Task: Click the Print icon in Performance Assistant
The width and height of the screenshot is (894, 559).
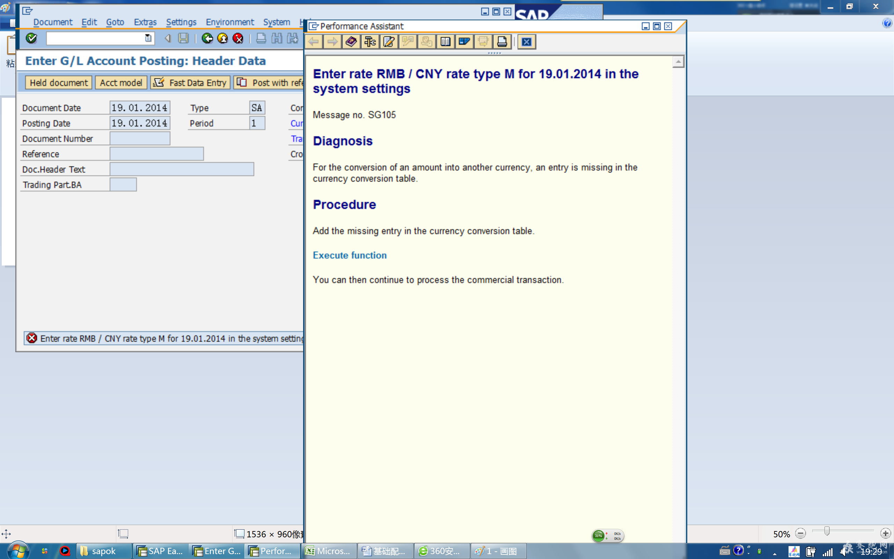Action: click(x=502, y=42)
